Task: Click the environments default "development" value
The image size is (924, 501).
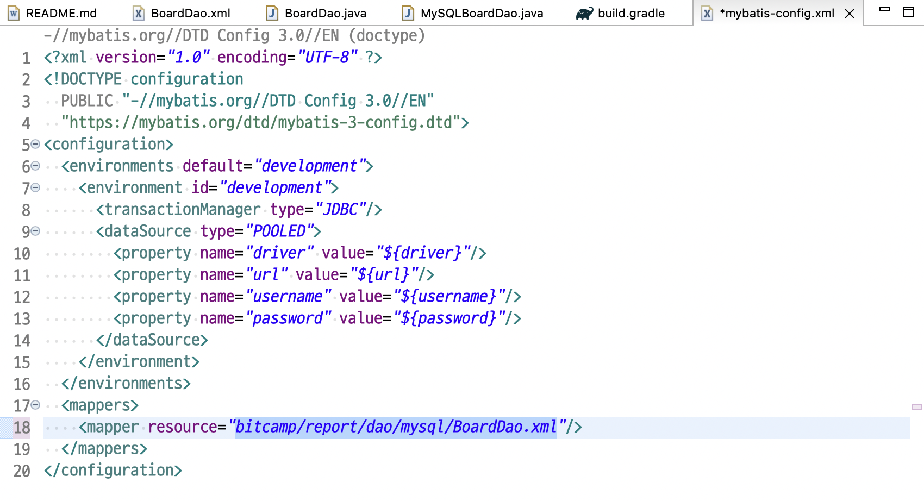Action: pos(310,166)
